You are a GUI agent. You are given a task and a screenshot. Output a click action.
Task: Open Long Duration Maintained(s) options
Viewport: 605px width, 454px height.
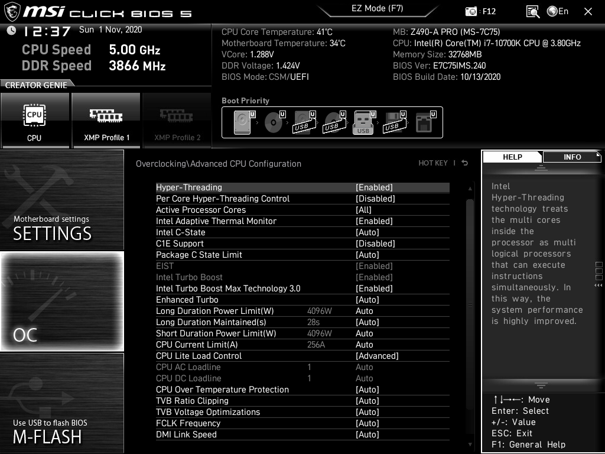(302, 322)
